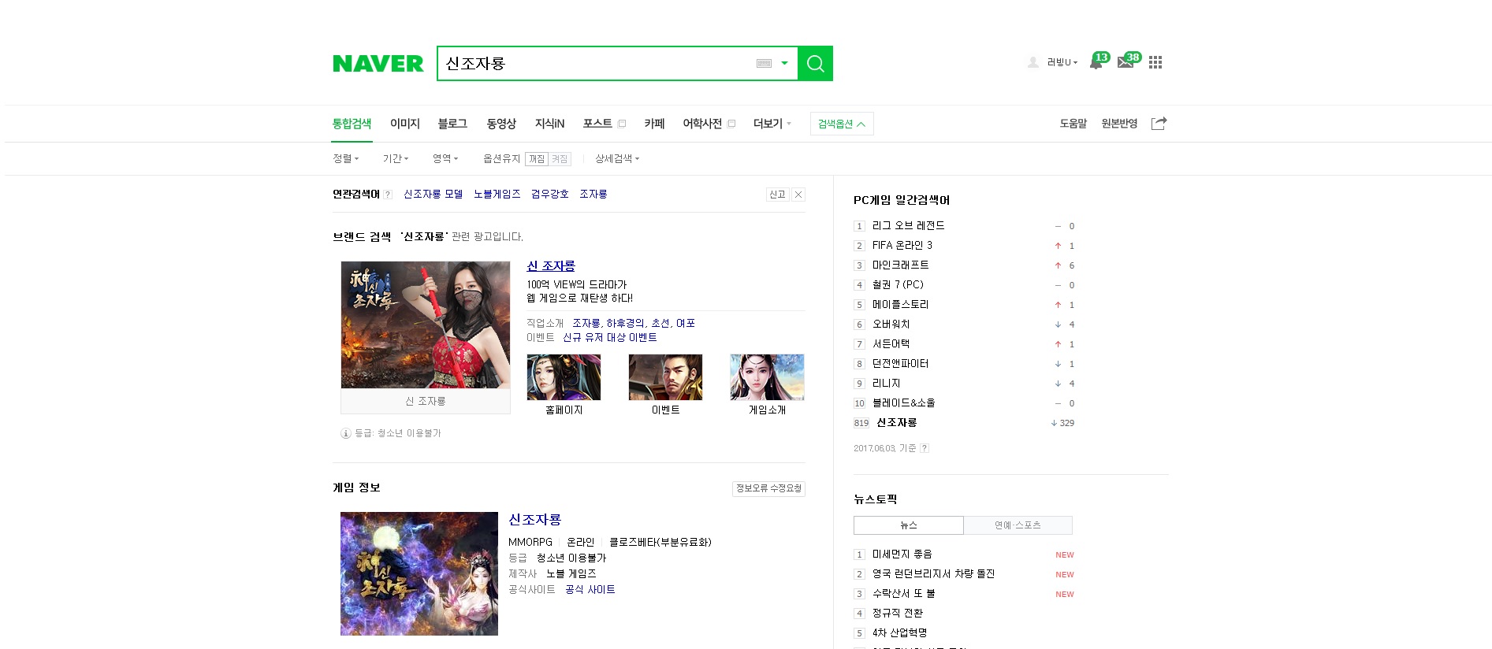Turn option keep 꺼짐 toggle
This screenshot has height=649, width=1492.
[537, 159]
